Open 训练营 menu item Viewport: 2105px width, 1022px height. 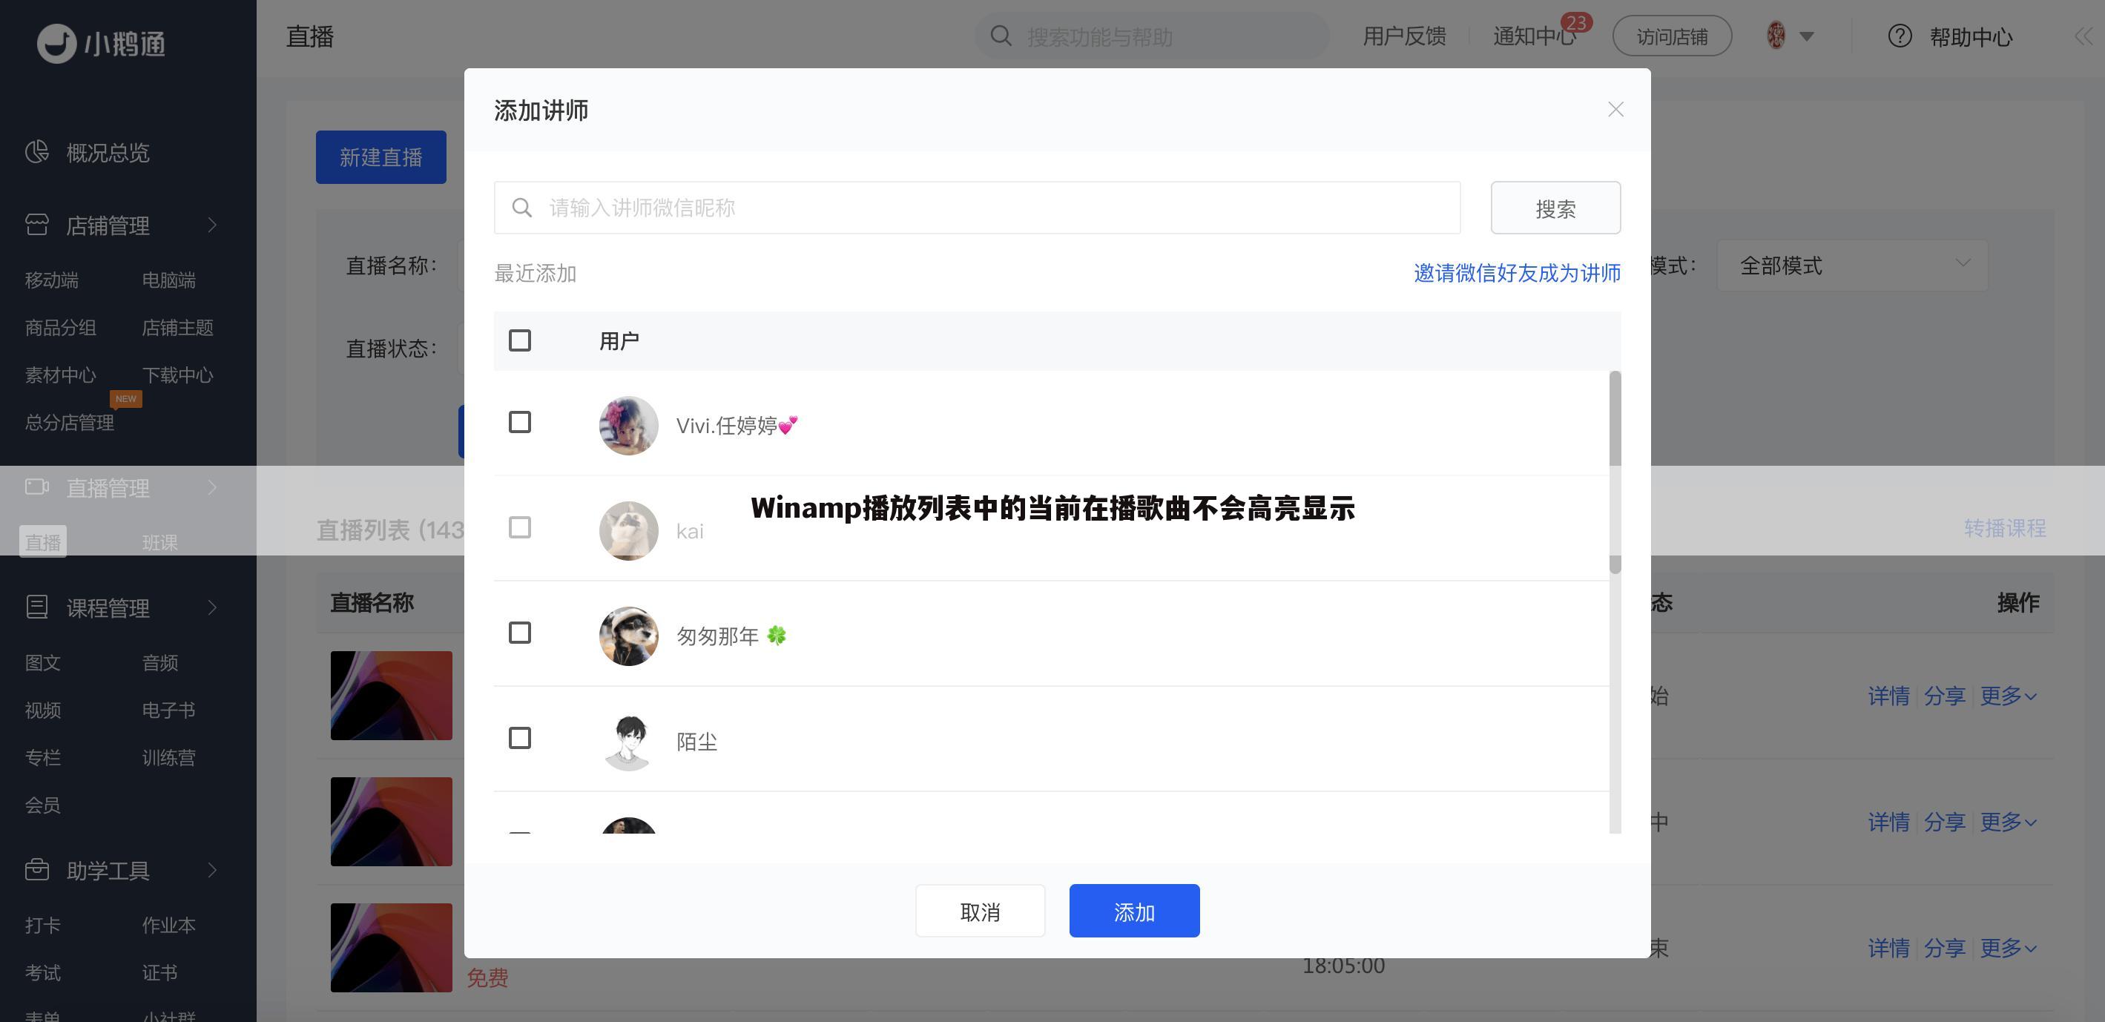(x=168, y=757)
